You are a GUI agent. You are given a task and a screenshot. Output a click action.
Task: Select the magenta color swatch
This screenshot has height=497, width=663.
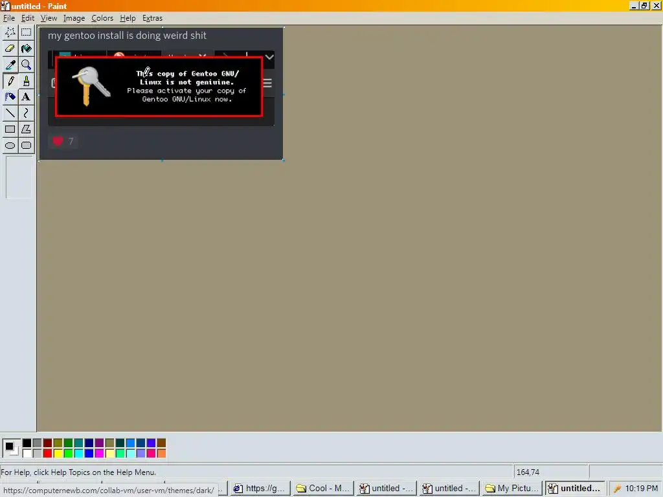click(99, 454)
